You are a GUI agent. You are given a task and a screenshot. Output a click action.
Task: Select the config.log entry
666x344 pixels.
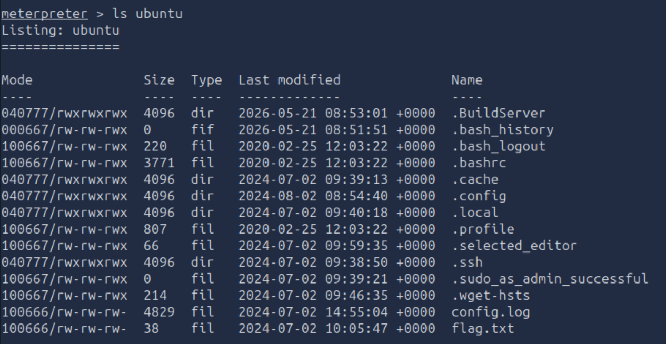coord(490,312)
